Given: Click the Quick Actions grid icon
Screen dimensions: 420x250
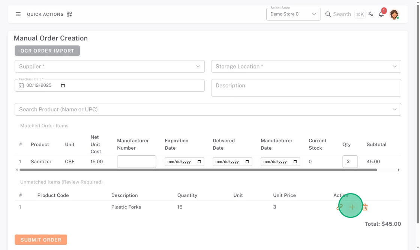Looking at the screenshot, I should coord(69,14).
